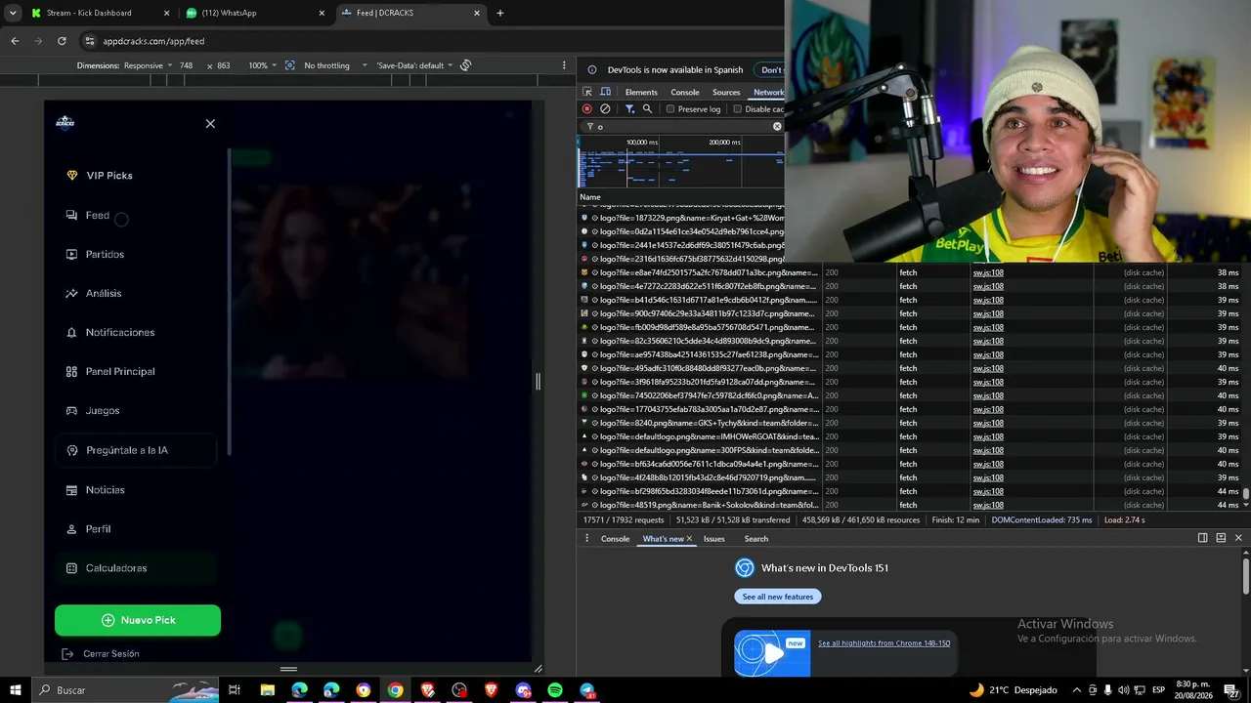Click the DCRACKS logo in sidebar
This screenshot has width=1251, height=703.
point(65,123)
